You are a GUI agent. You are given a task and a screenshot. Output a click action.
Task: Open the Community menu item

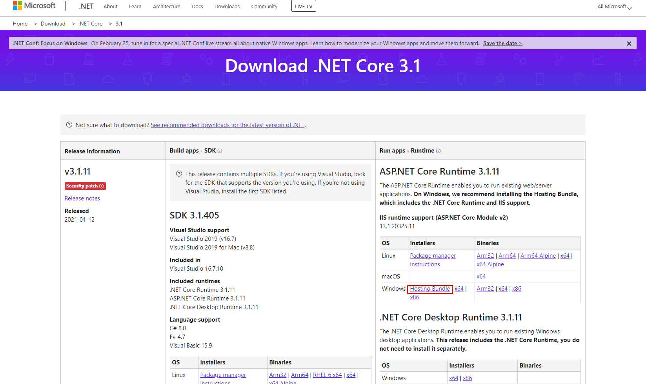point(264,7)
